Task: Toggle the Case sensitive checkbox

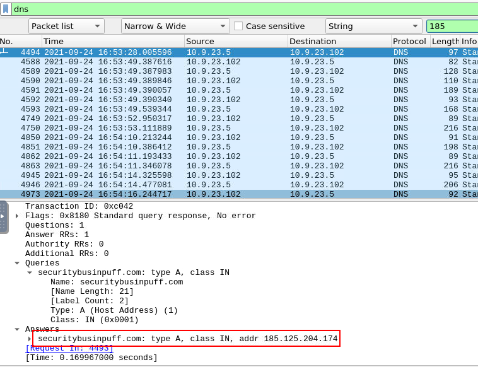Action: (238, 26)
